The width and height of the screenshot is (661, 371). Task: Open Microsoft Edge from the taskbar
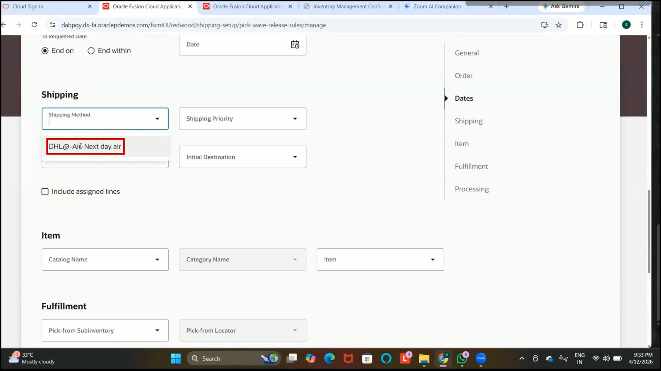[x=329, y=359]
